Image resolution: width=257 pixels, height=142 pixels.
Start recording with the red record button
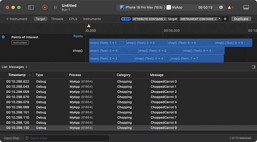pyautogui.click(x=45, y=7)
